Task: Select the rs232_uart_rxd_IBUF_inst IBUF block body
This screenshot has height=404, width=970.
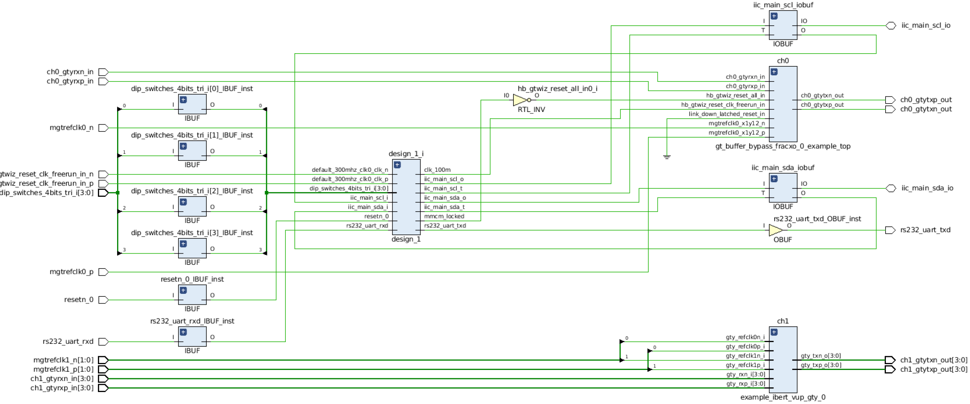Action: 193,336
